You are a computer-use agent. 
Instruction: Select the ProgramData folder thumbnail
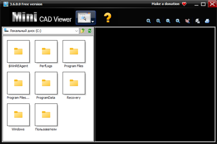coord(46,83)
